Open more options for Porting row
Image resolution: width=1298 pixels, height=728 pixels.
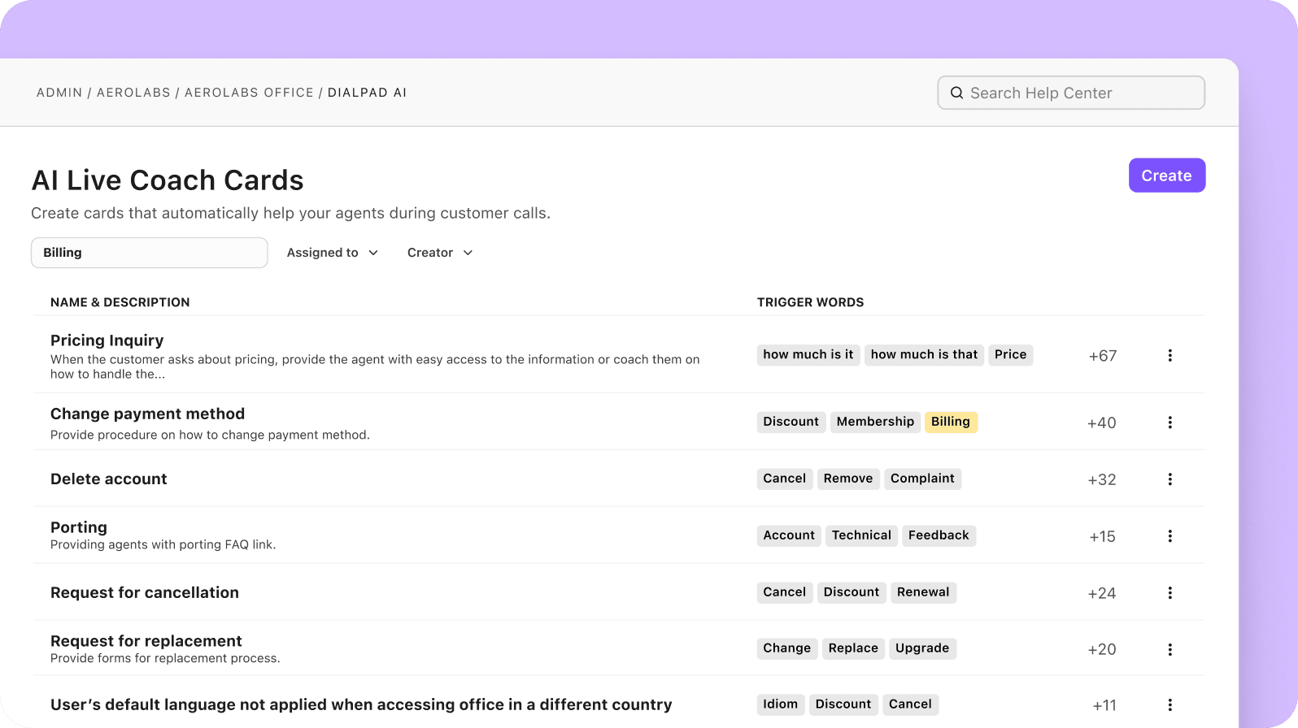1170,536
